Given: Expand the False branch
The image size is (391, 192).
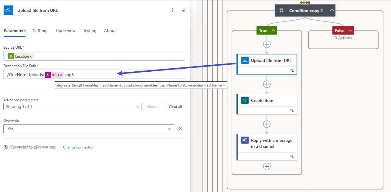Looking at the screenshot, I should (350, 31).
